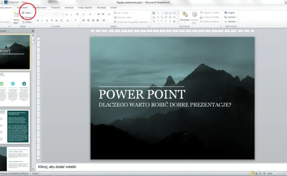Image resolution: width=287 pixels, height=176 pixels.
Task: Open the Zaznacz select dropdown
Action: (231, 22)
